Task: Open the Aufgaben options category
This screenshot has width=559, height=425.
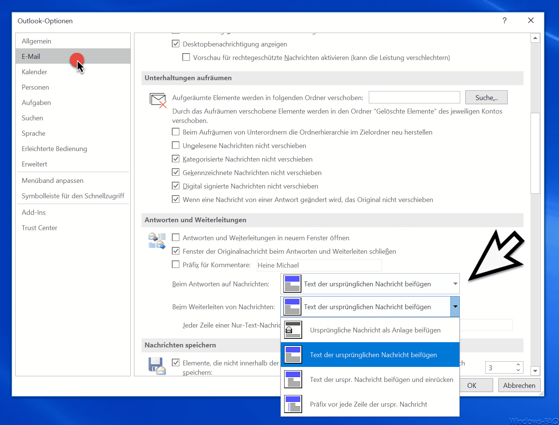Action: [x=73, y=102]
